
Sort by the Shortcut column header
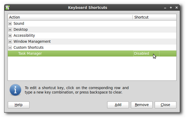pos(155,17)
